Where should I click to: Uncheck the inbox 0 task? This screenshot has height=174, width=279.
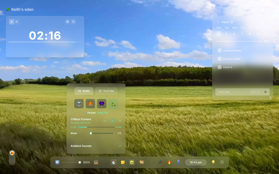219,67
